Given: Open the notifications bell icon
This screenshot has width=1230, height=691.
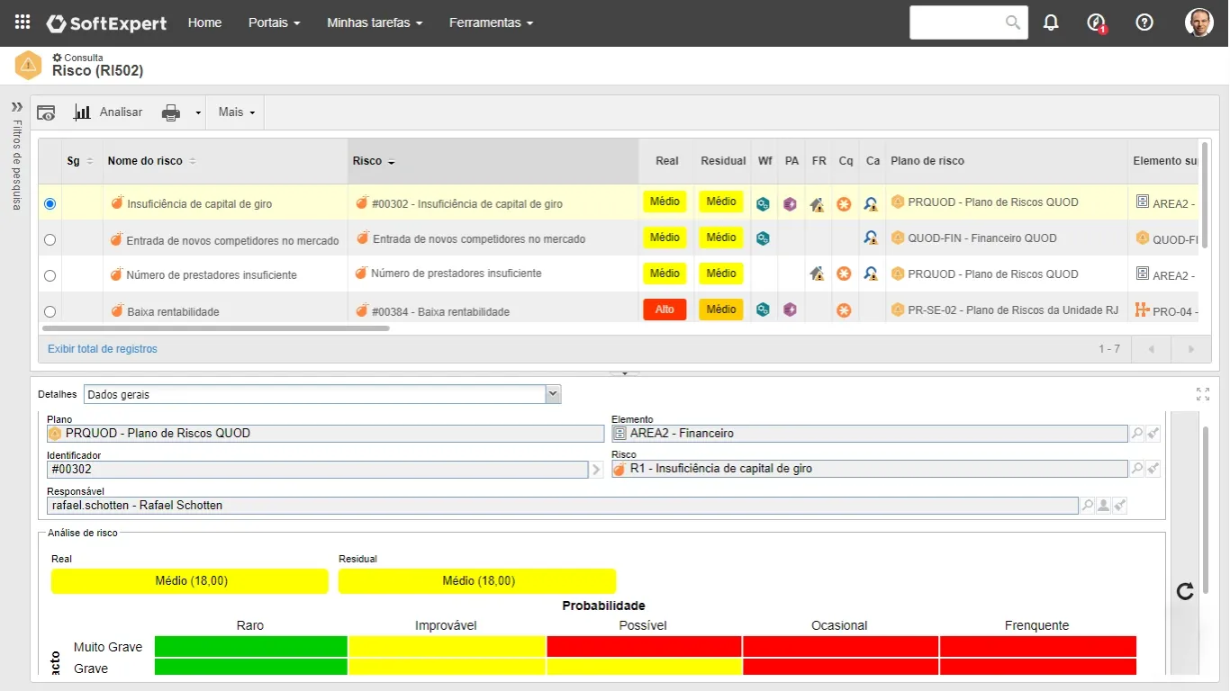Looking at the screenshot, I should click(1051, 22).
